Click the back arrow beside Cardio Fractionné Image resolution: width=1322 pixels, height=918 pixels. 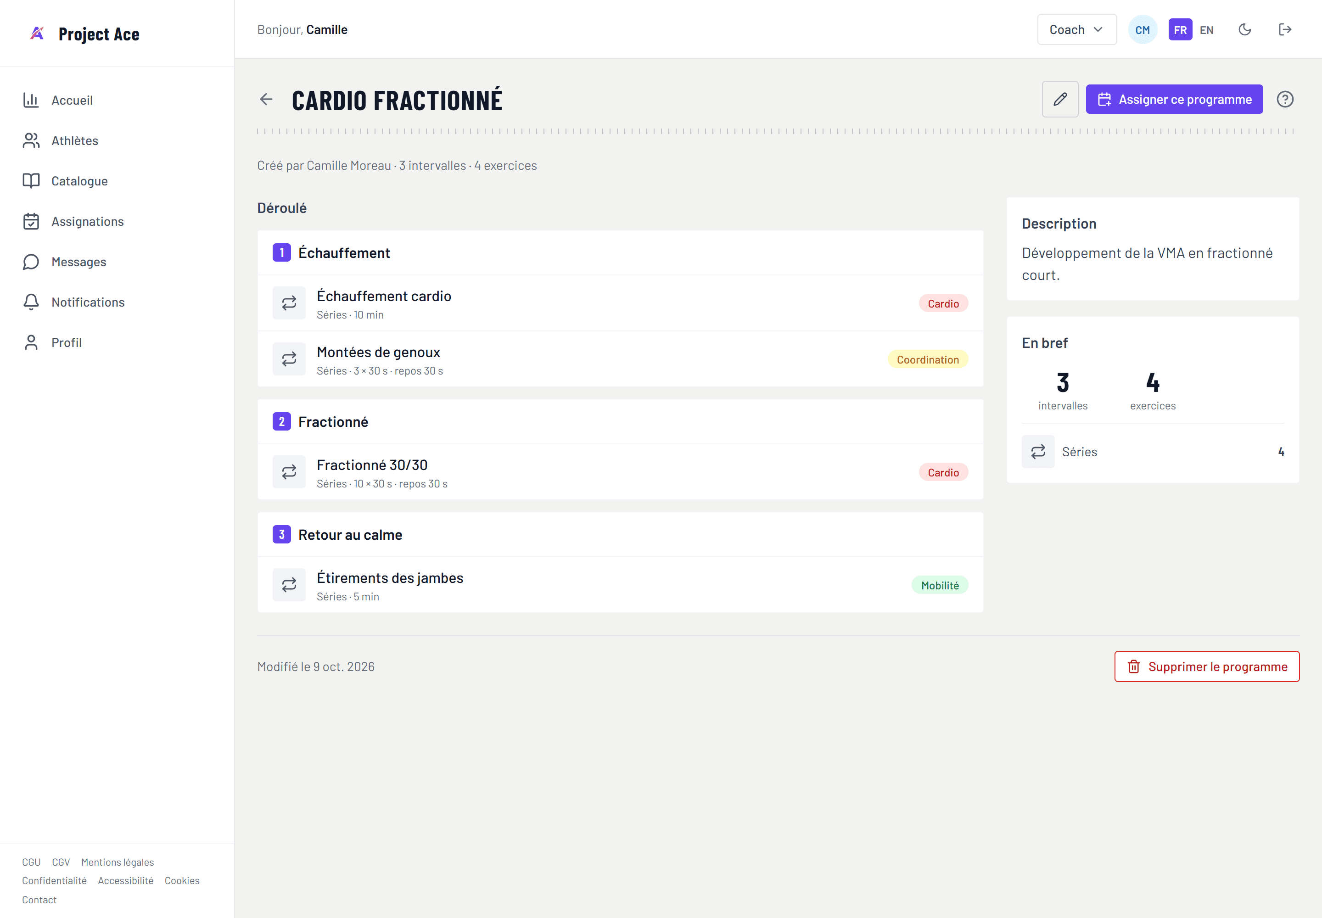(x=266, y=100)
